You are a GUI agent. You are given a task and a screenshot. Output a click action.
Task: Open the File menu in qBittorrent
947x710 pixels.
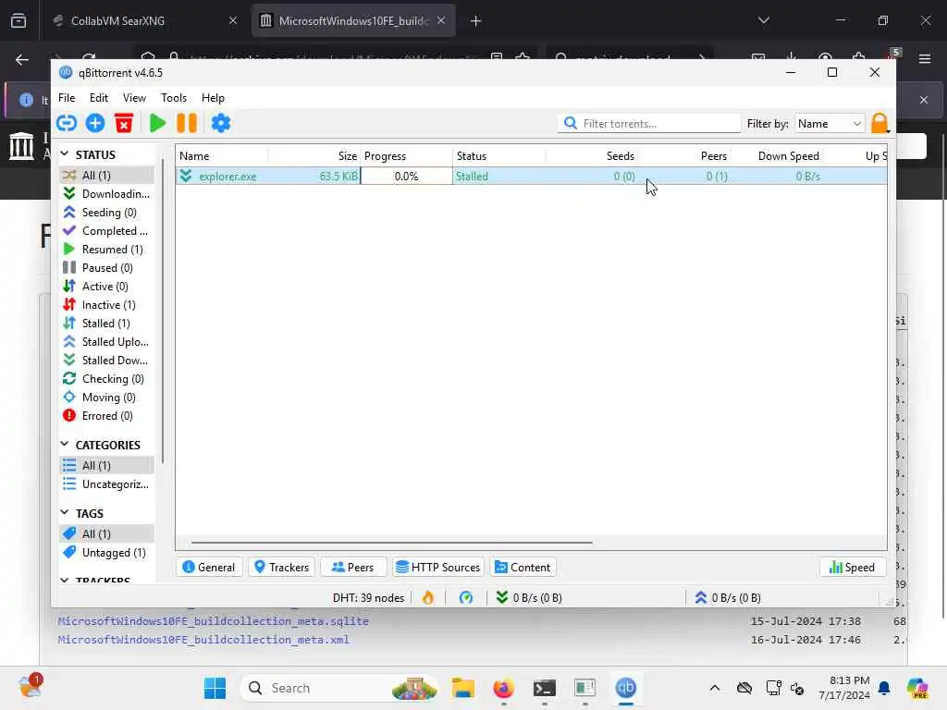coord(67,98)
